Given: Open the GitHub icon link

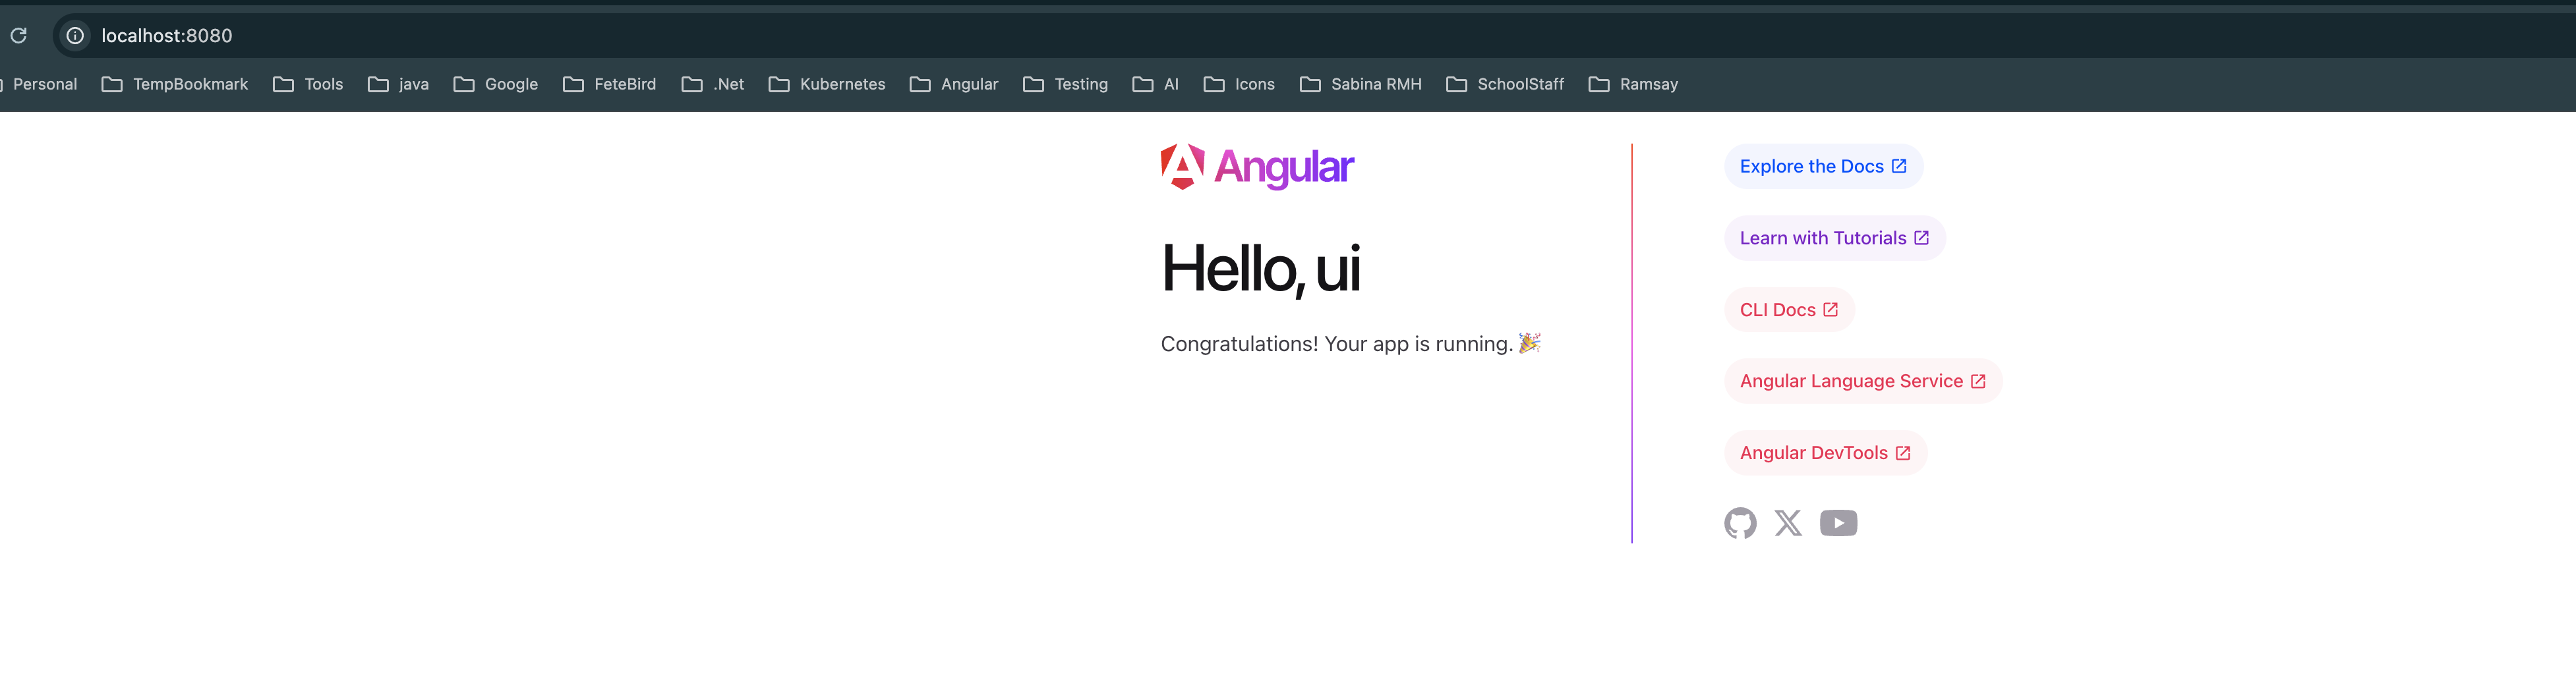Looking at the screenshot, I should pyautogui.click(x=1740, y=523).
